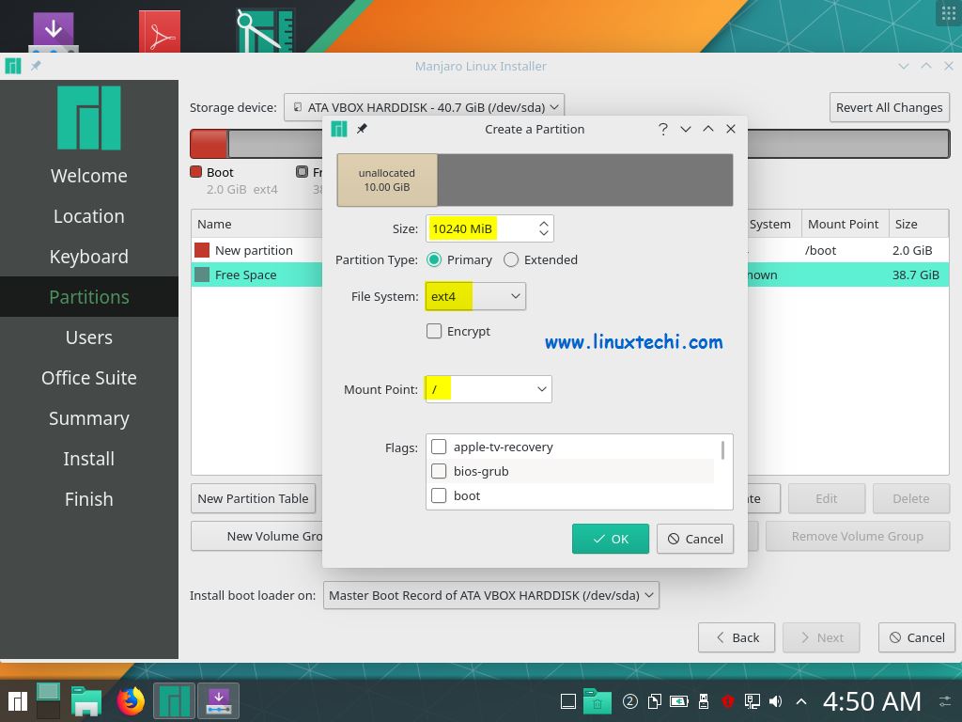Confirm partition creation with OK
The width and height of the screenshot is (962, 722).
click(x=610, y=539)
